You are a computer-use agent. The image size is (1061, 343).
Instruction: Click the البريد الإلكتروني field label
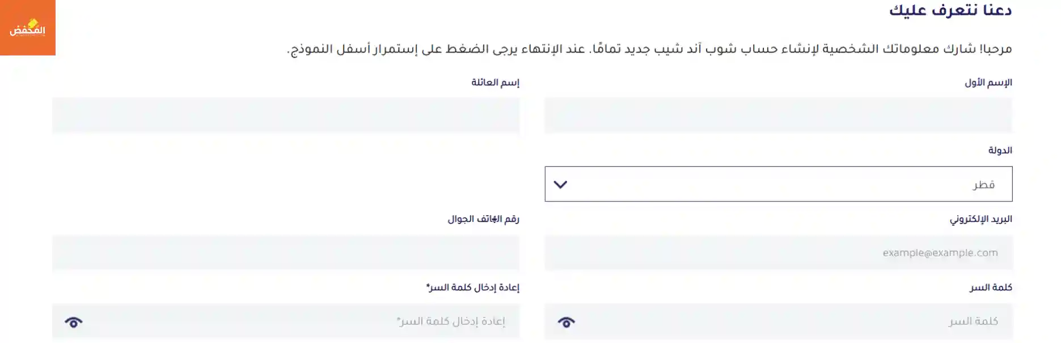[980, 219]
